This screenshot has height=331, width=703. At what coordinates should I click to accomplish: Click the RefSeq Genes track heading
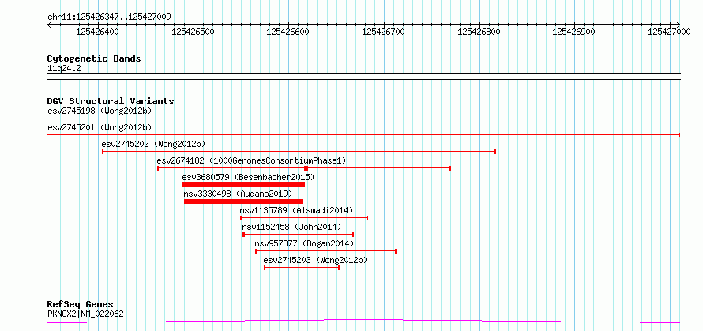coord(80,305)
